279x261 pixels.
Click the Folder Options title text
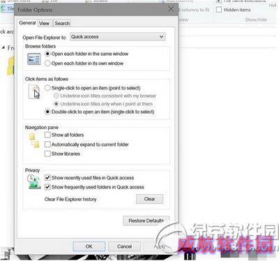(x=35, y=10)
